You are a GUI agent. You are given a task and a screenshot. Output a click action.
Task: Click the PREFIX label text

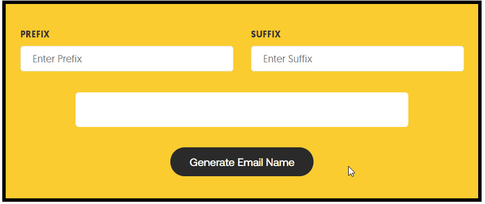coord(35,34)
